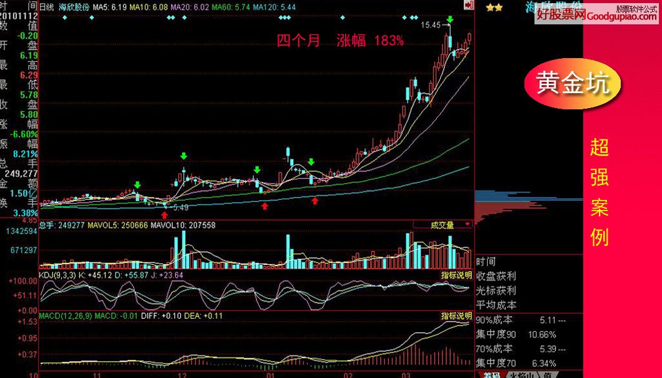The height and width of the screenshot is (378, 662).
Task: Click the 5.49 low price label
Action: [181, 207]
